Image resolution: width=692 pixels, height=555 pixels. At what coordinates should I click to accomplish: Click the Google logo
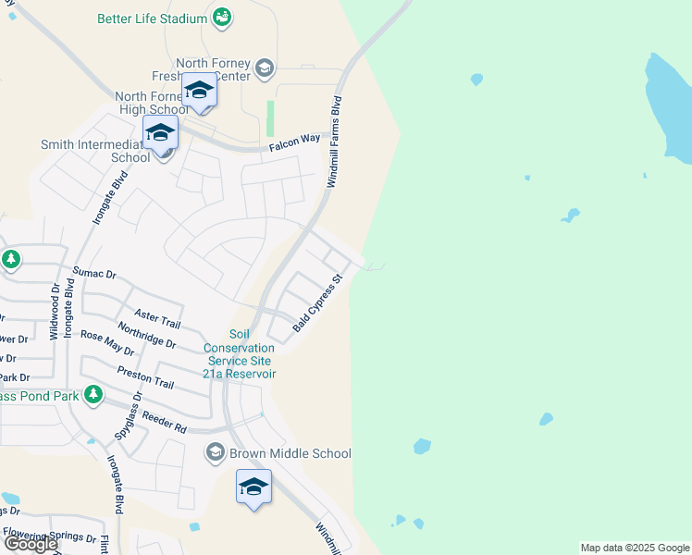click(31, 545)
